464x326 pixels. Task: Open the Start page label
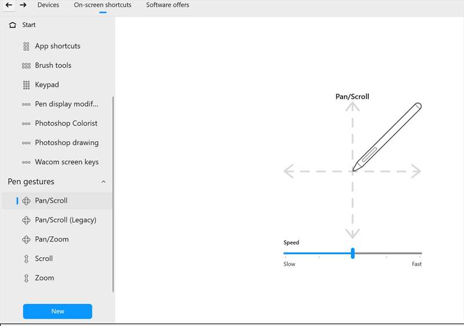(28, 25)
